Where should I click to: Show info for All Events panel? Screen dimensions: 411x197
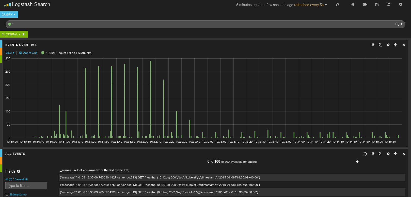pos(373,154)
